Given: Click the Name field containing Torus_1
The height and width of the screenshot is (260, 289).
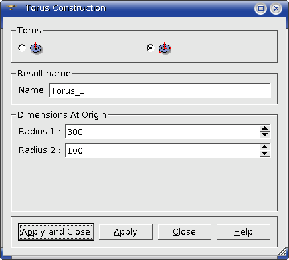Looking at the screenshot, I should click(160, 90).
